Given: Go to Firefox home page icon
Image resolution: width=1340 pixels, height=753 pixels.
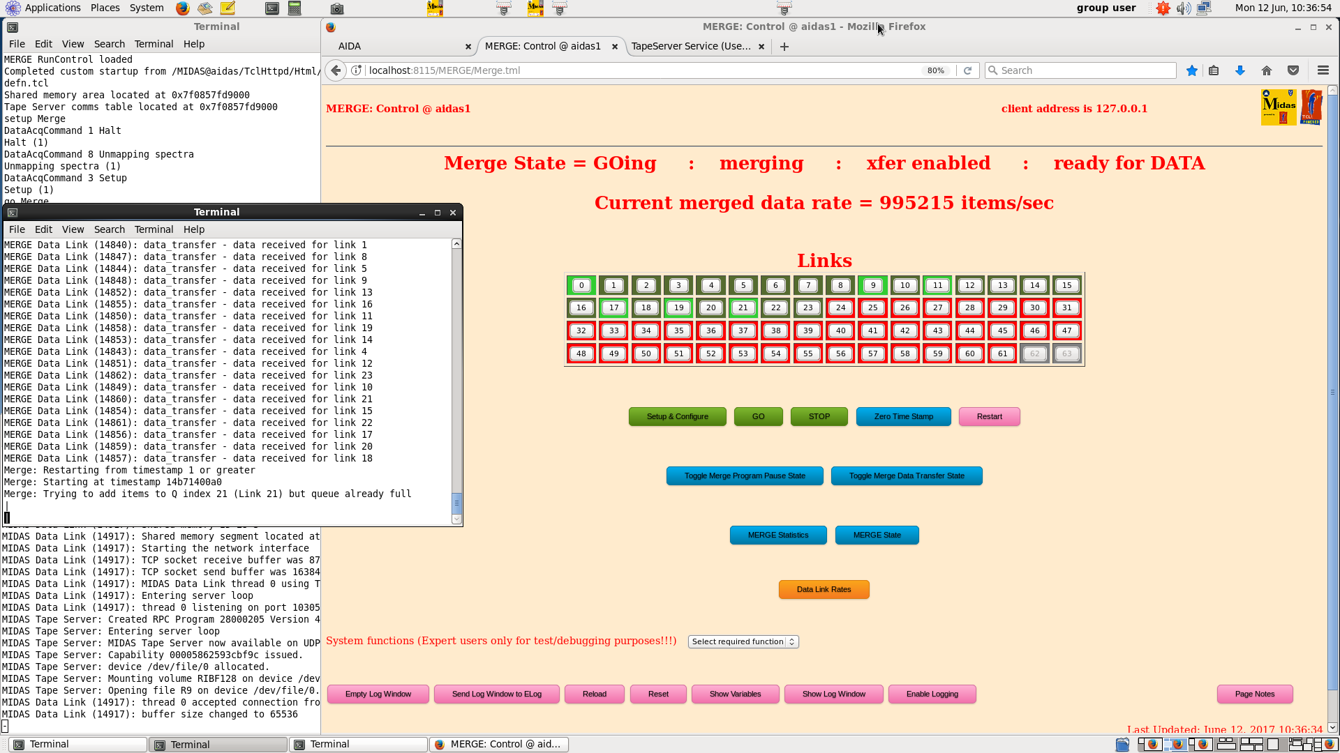Looking at the screenshot, I should click(x=1267, y=70).
